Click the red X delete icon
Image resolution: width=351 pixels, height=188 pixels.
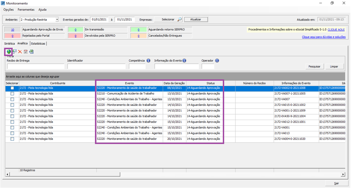pos(20,52)
